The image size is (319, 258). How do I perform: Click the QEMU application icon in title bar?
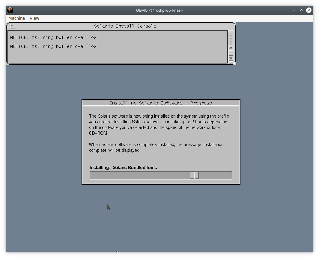coord(10,10)
